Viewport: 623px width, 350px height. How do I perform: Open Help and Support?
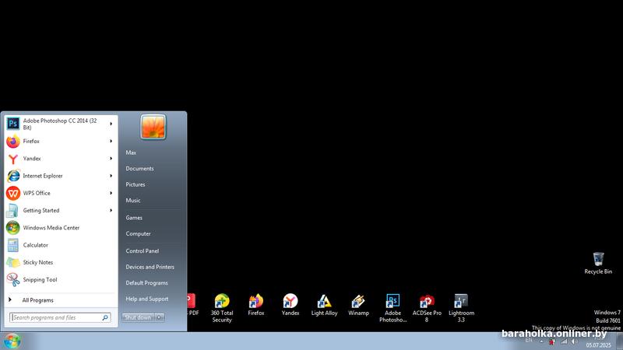tap(146, 299)
